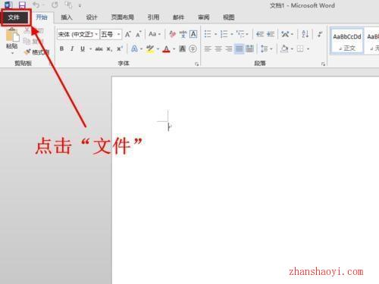Apply the red font color button
This screenshot has height=284, width=379.
(x=166, y=48)
